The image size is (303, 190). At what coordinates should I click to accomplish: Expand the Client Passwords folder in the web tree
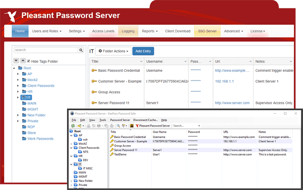pyautogui.click(x=18, y=86)
